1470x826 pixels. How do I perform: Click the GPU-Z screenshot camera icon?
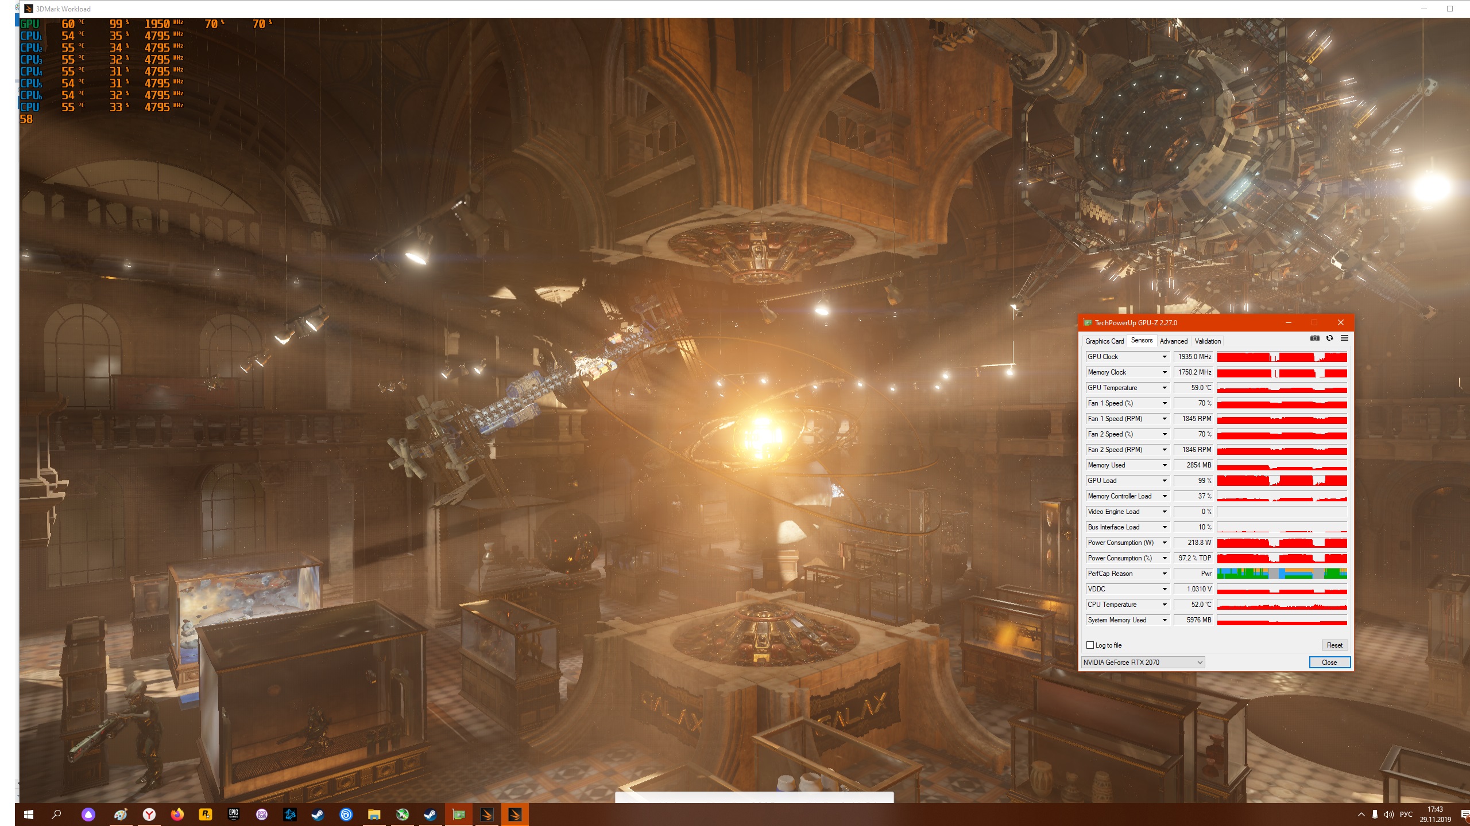pos(1314,338)
